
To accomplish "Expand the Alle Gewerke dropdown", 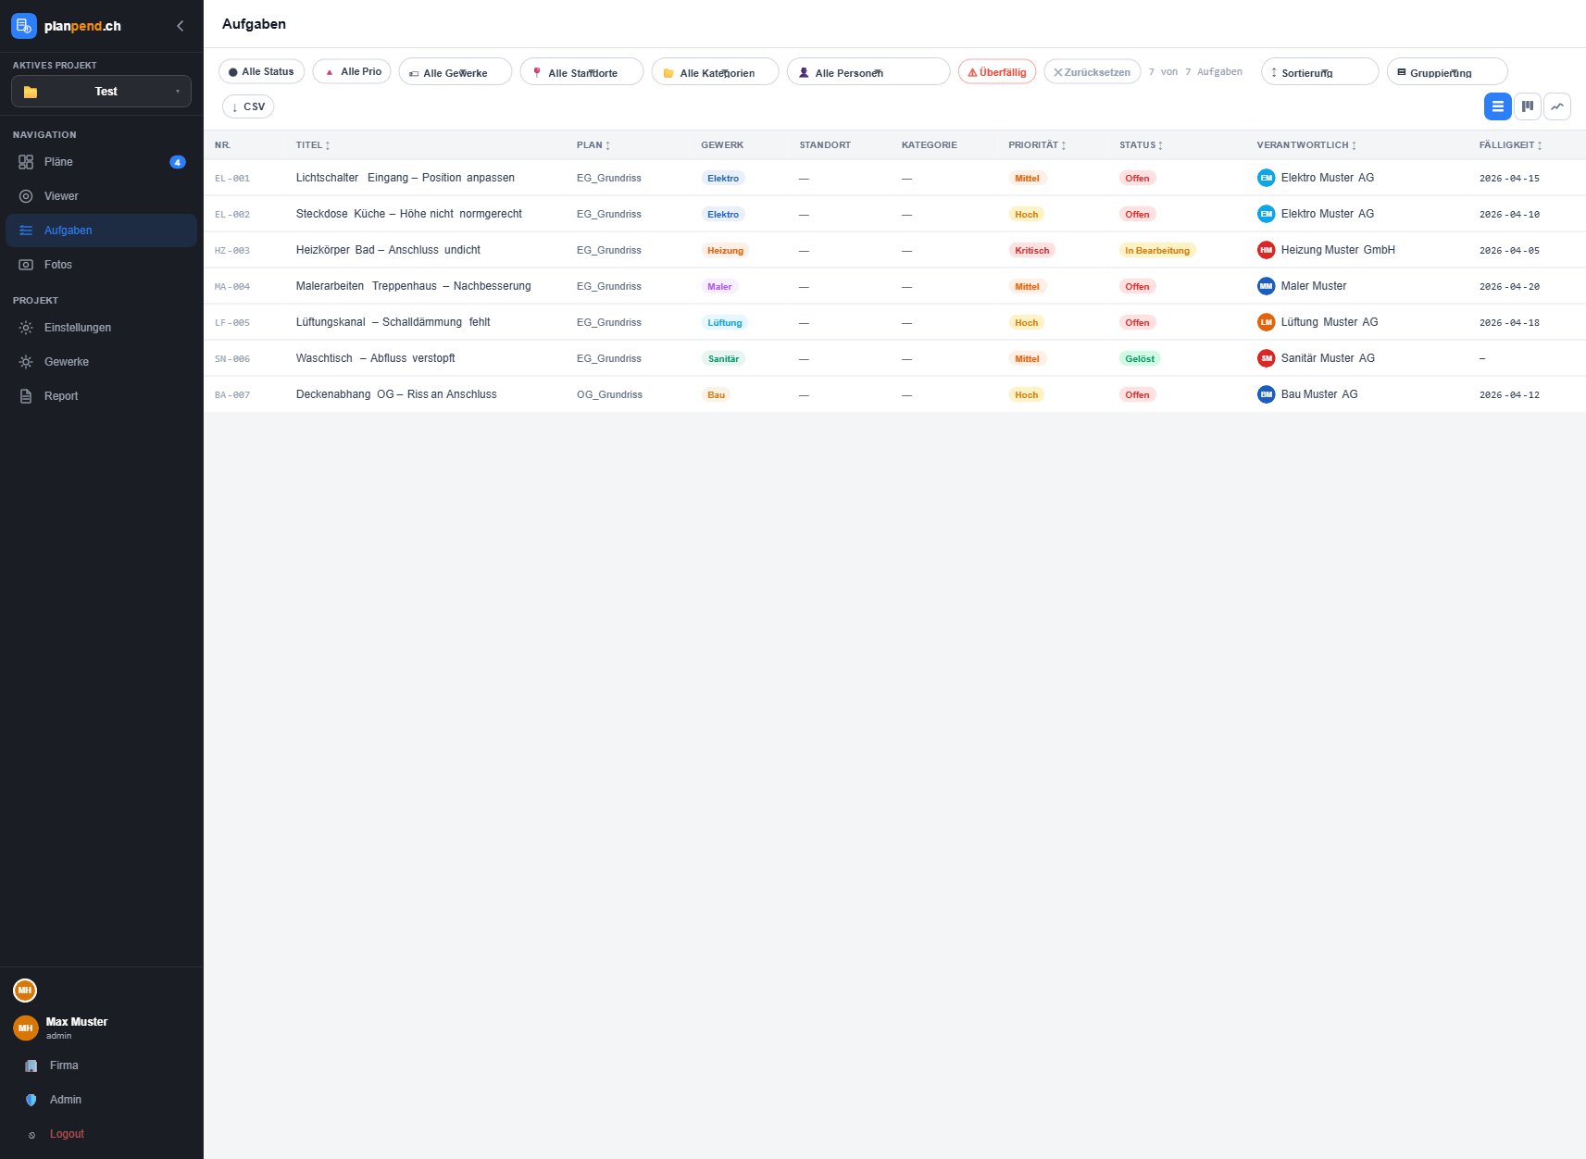I will [x=455, y=72].
